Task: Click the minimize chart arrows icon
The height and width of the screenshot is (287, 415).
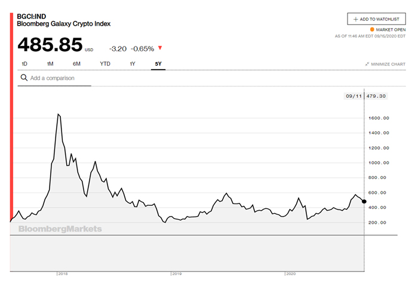Action: (x=367, y=64)
